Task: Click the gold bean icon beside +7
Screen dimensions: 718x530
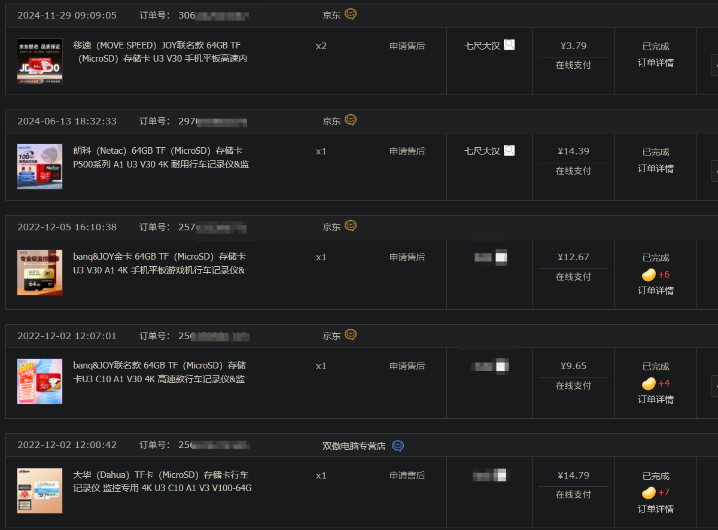Action: [649, 493]
